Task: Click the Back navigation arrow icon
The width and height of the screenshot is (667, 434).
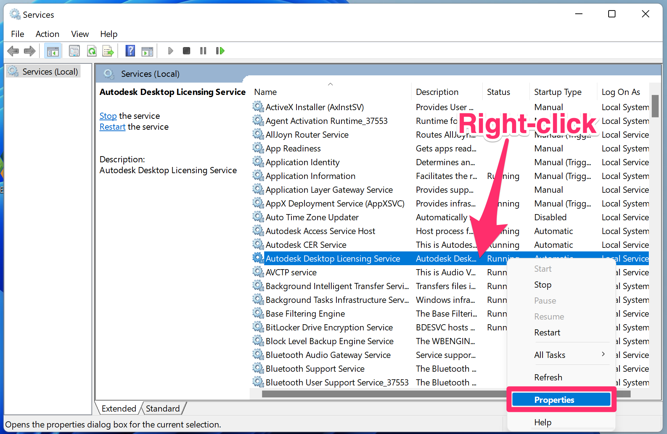Action: click(13, 51)
